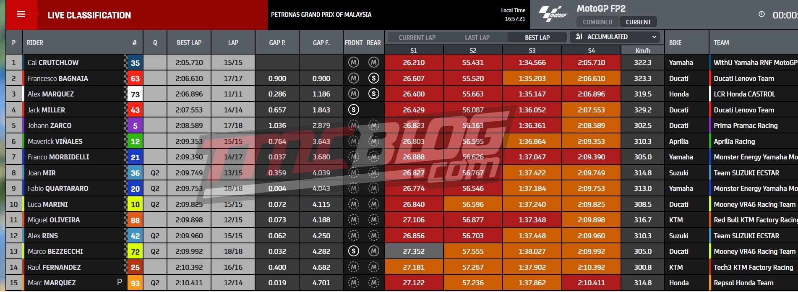Click Bezzecchi's rear medium tyre icon
The image size is (798, 292).
[373, 251]
